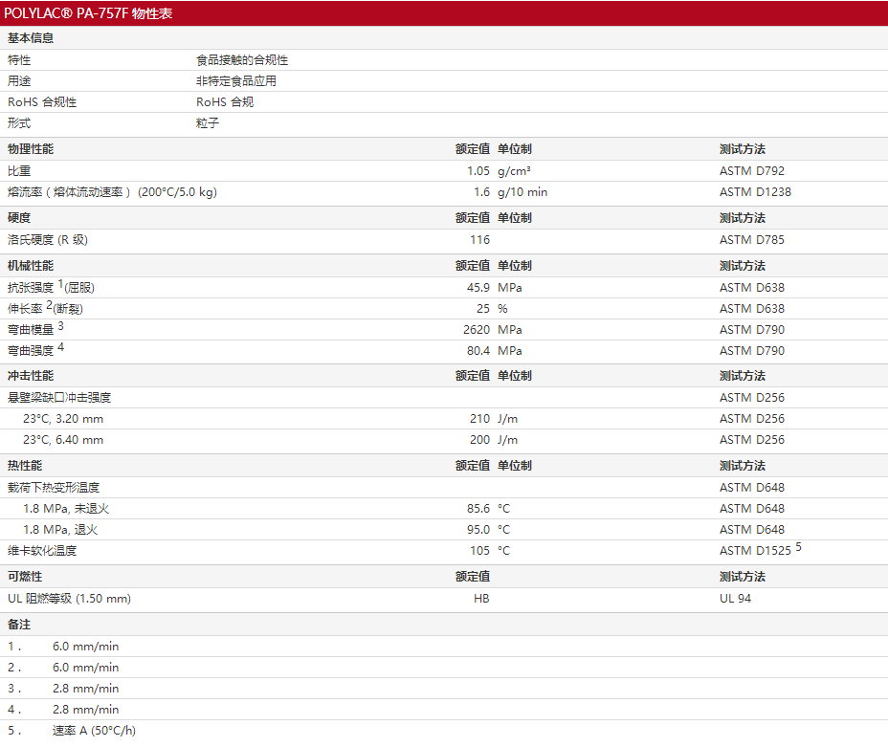888x747 pixels.
Task: Click the 维卡软化温度 label
Action: (x=42, y=551)
